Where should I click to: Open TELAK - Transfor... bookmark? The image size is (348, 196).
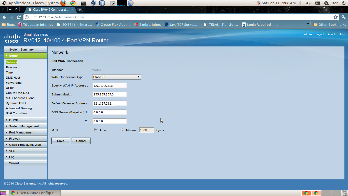[221, 24]
